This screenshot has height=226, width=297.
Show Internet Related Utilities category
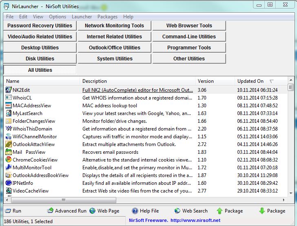114,37
